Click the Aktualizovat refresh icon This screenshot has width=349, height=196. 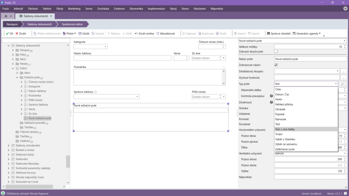tap(157, 34)
